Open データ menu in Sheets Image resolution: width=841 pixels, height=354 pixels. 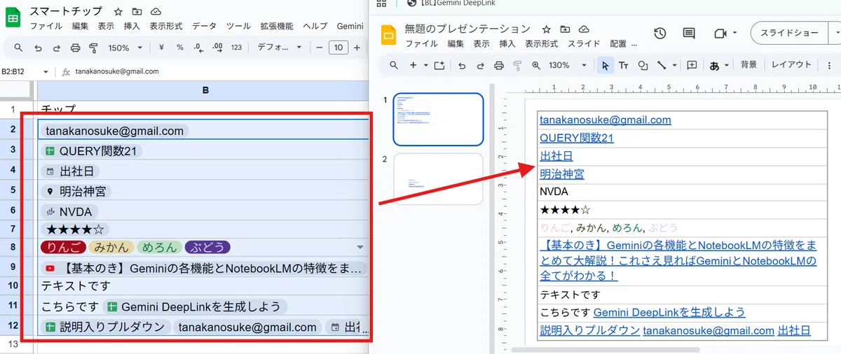[x=204, y=26]
